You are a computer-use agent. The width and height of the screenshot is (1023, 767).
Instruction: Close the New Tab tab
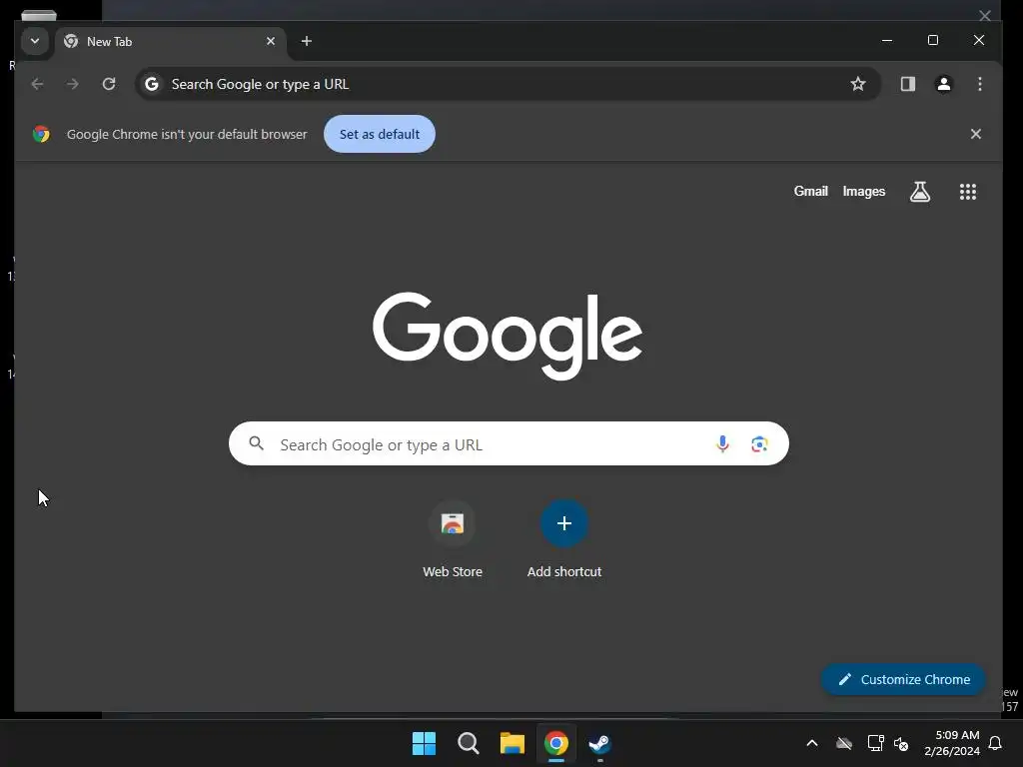pos(271,41)
